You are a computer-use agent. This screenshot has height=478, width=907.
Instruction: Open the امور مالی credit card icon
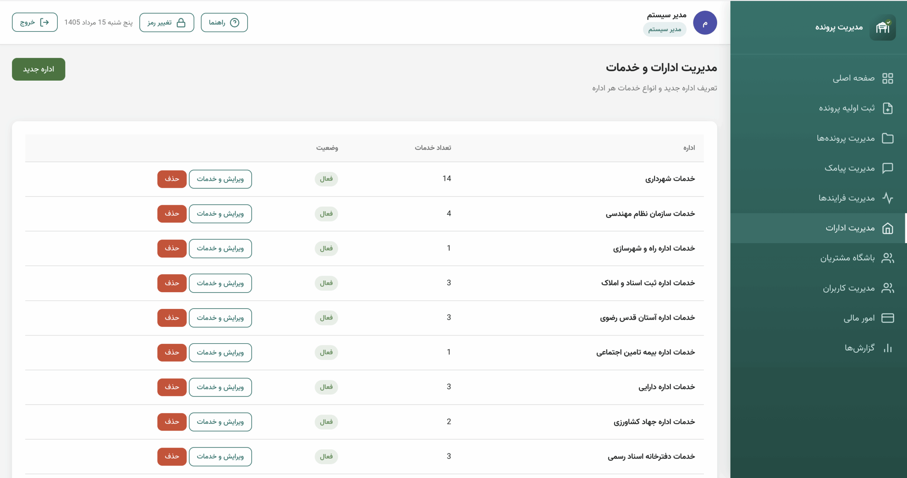click(x=888, y=318)
